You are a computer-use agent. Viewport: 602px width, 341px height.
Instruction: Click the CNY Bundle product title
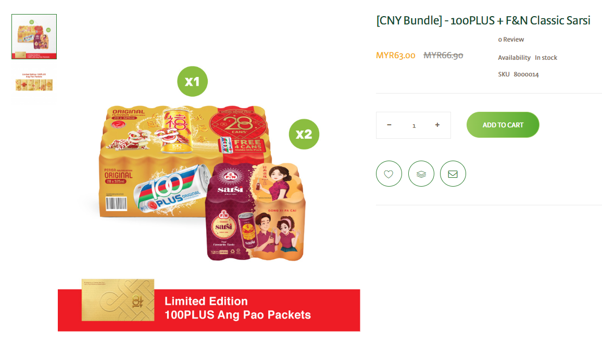(x=483, y=20)
